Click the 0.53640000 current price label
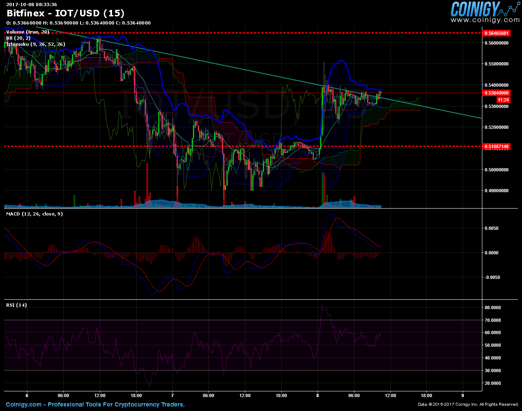The height and width of the screenshot is (411, 522). pyautogui.click(x=496, y=93)
